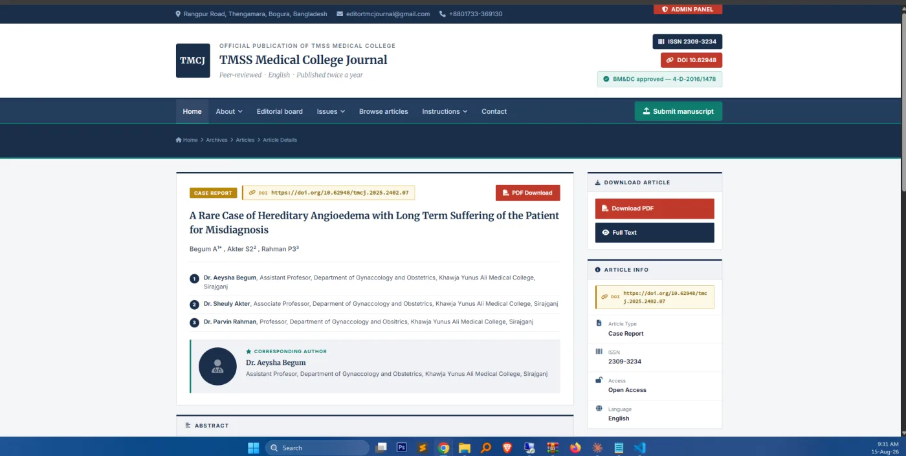Click the corresponding author avatar icon
Image resolution: width=906 pixels, height=456 pixels.
pos(217,366)
